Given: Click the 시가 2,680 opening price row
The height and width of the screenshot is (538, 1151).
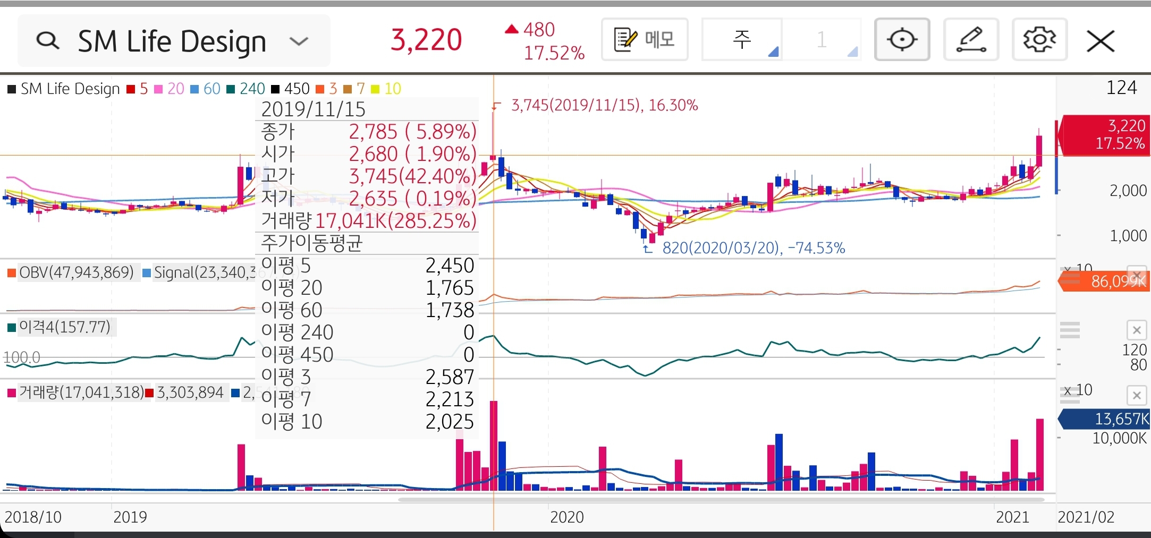Looking at the screenshot, I should [367, 154].
